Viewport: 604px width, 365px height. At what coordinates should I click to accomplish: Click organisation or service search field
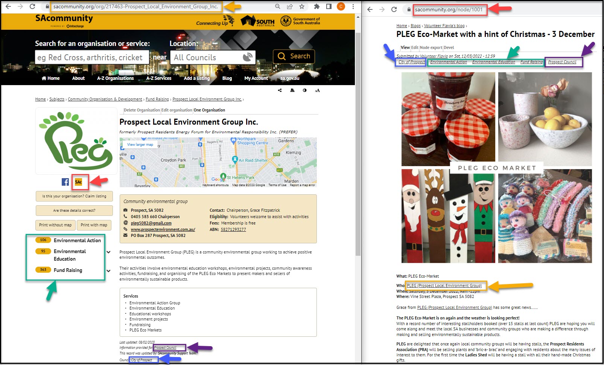point(92,57)
